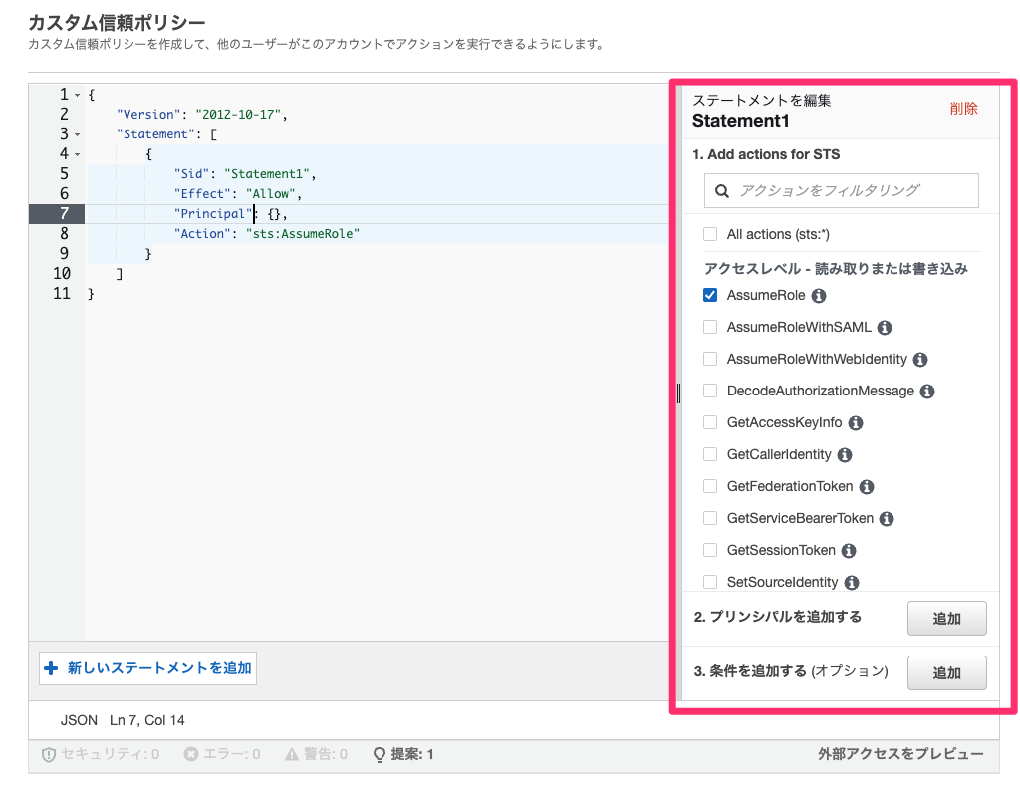
Task: Click the "Action" key on line 8
Action: click(x=202, y=234)
